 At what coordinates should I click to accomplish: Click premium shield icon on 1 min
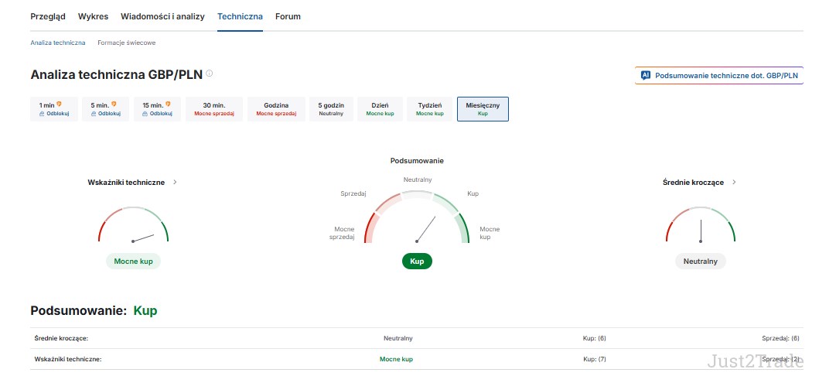59,104
